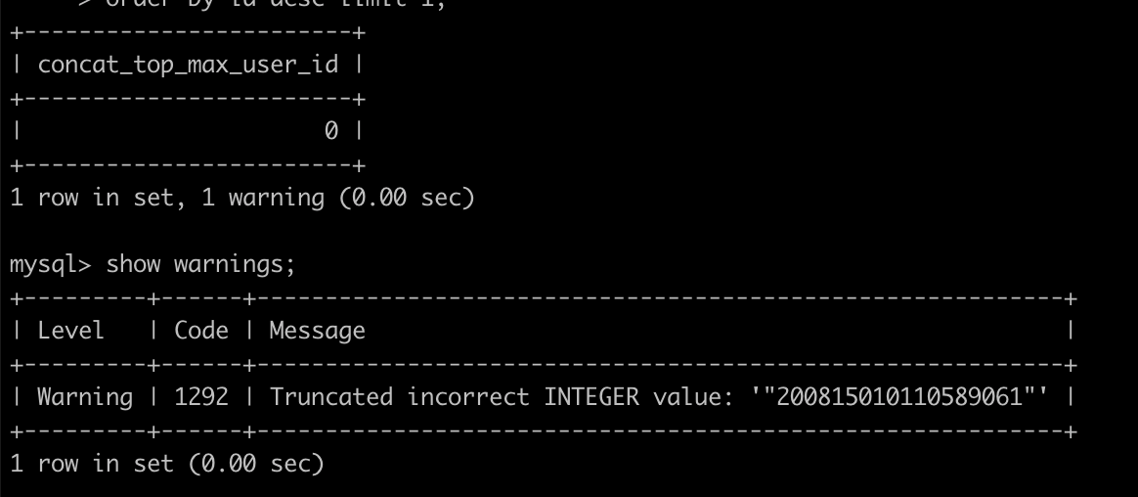Viewport: 1138px width, 497px height.
Task: Click the '(0.00 sec)' timing after 1 warning
Action: coord(407,198)
